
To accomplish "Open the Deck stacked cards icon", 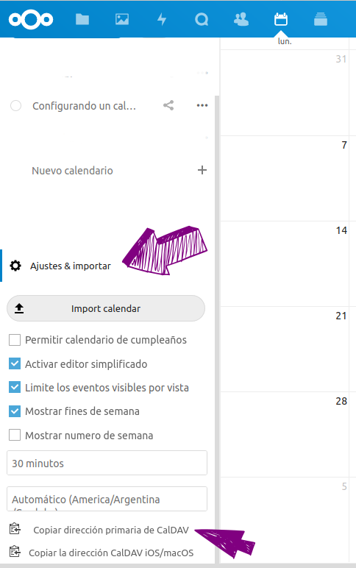I will tap(321, 19).
